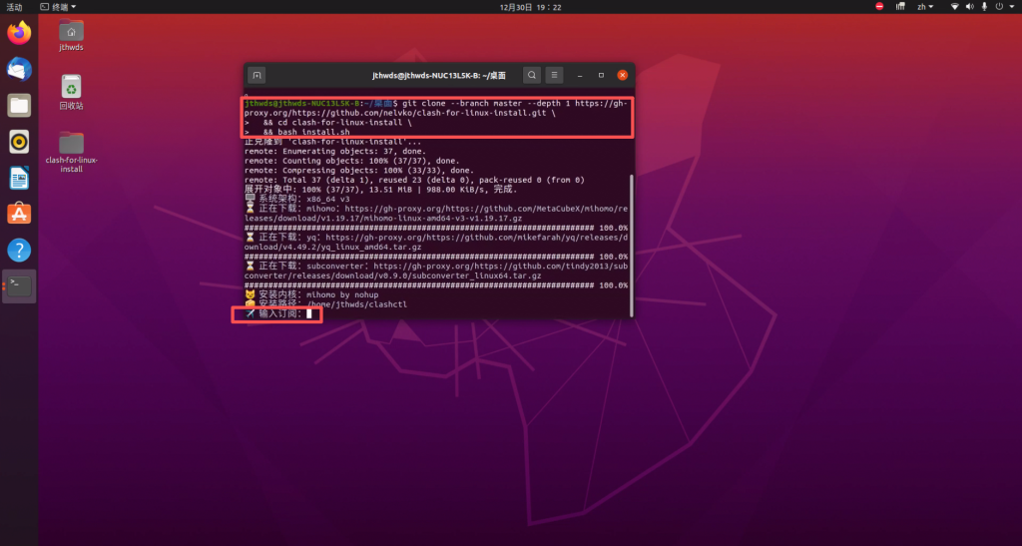Image resolution: width=1022 pixels, height=546 pixels.
Task: Open Ubuntu Software store in the dock
Action: click(x=19, y=214)
